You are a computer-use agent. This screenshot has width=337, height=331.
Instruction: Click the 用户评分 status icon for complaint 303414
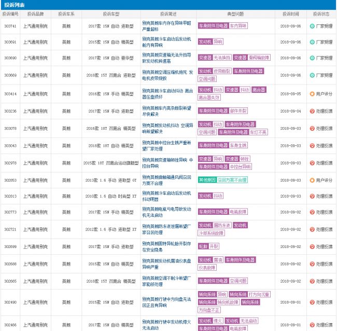pos(312,94)
